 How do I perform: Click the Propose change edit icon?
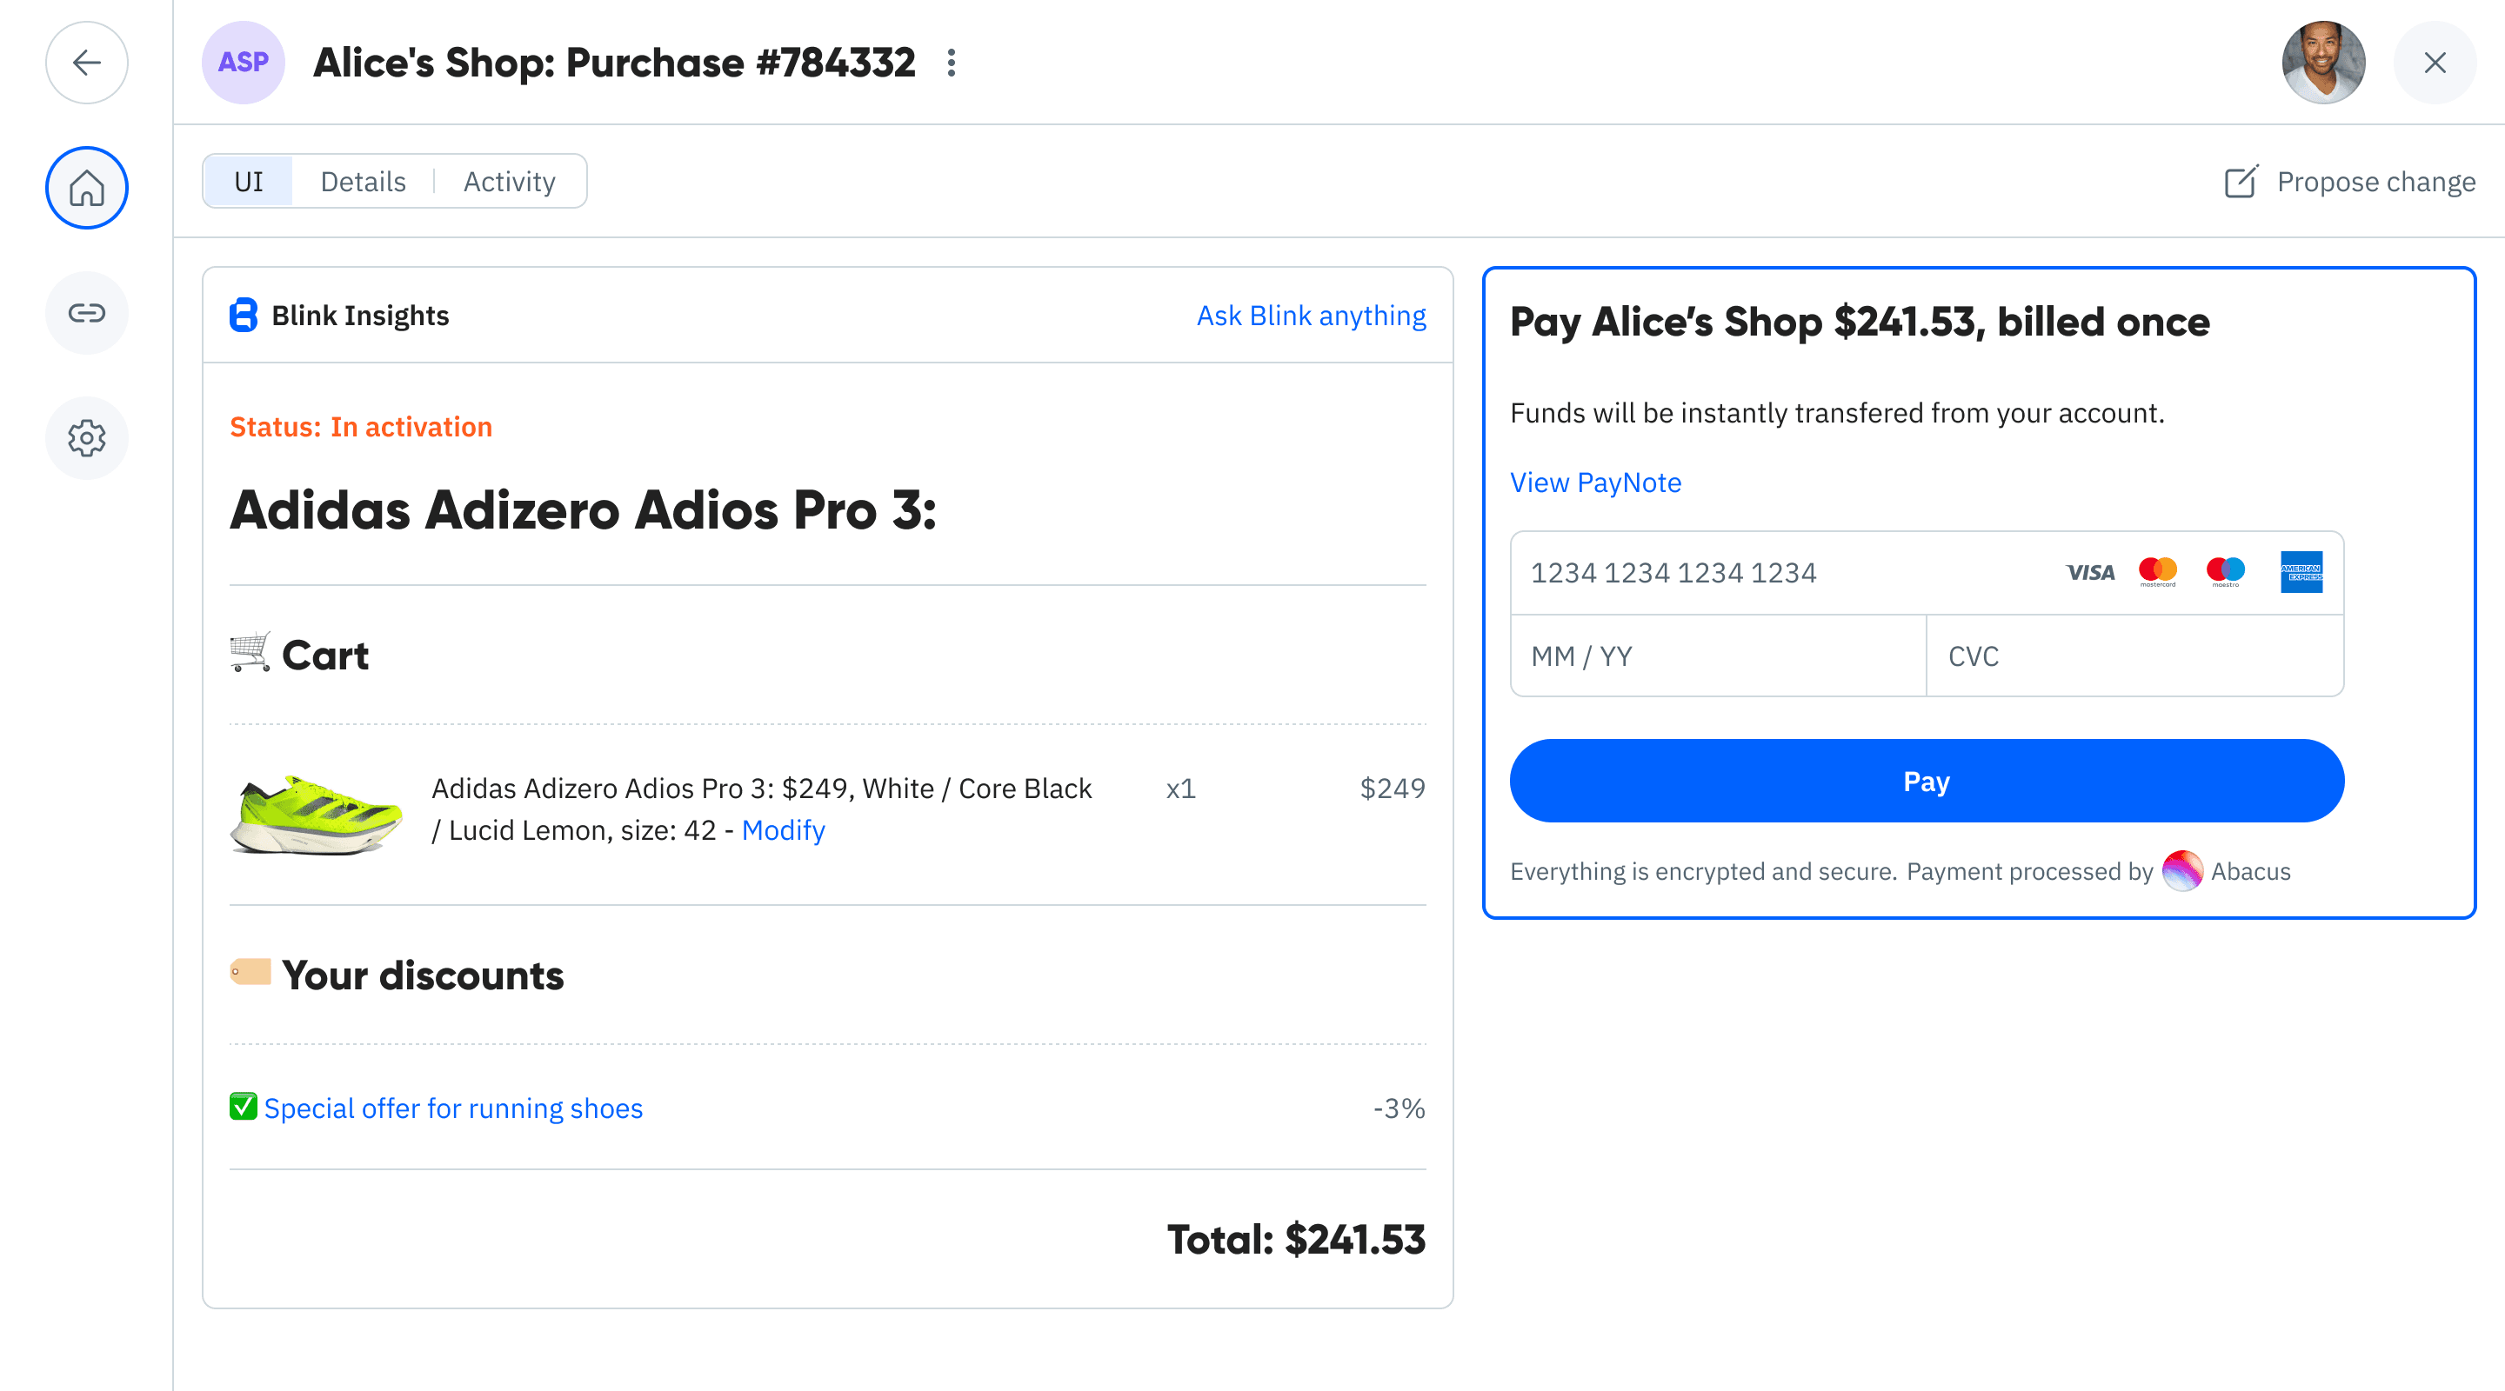pos(2241,182)
